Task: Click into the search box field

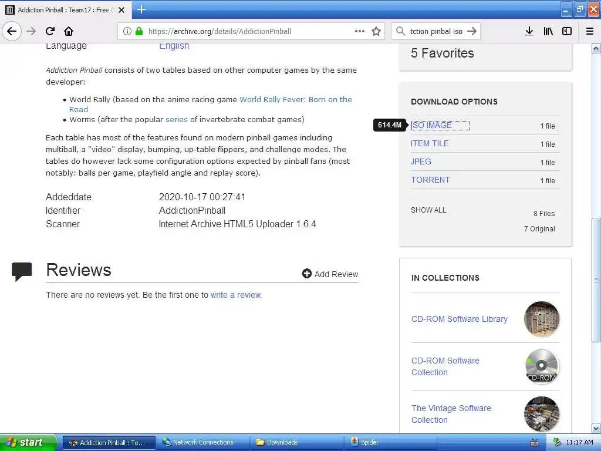Action: coord(436,31)
